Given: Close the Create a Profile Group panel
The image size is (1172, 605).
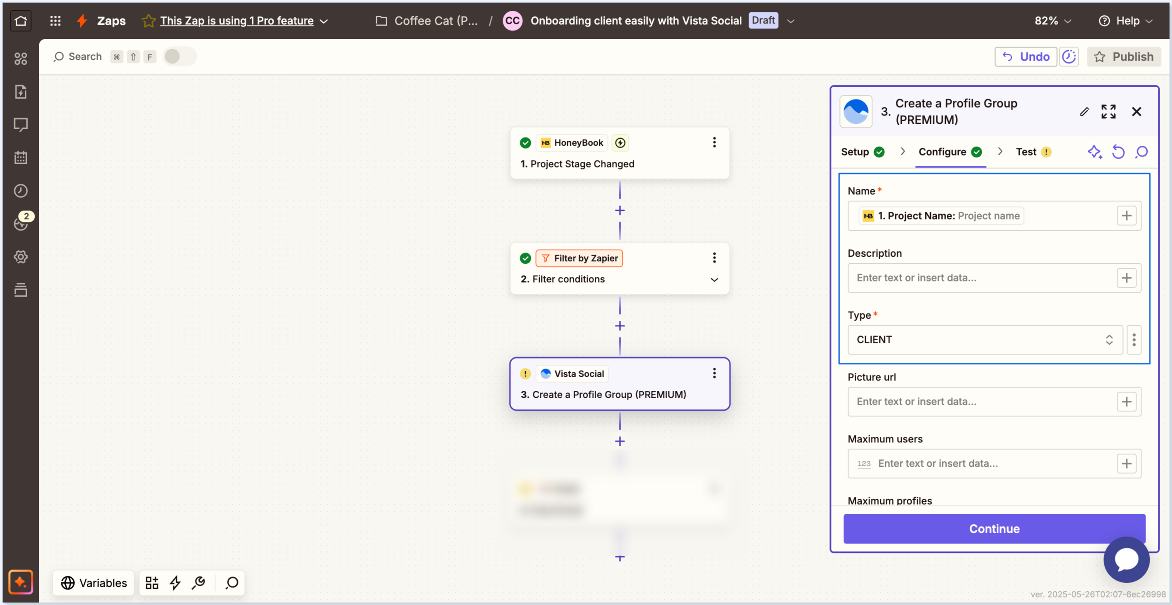Looking at the screenshot, I should point(1137,111).
